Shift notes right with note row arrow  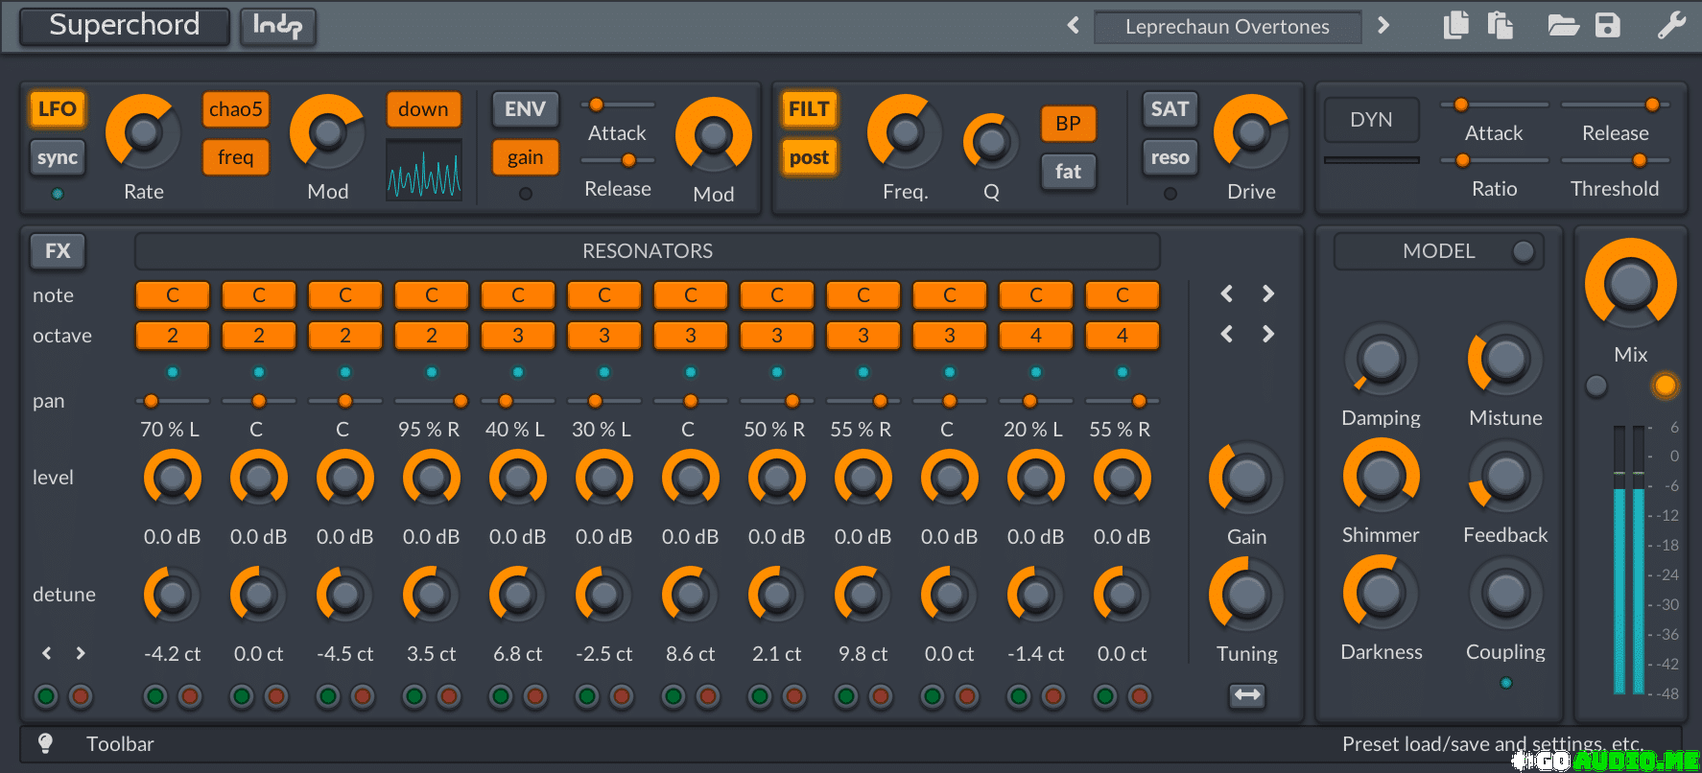click(x=1268, y=293)
